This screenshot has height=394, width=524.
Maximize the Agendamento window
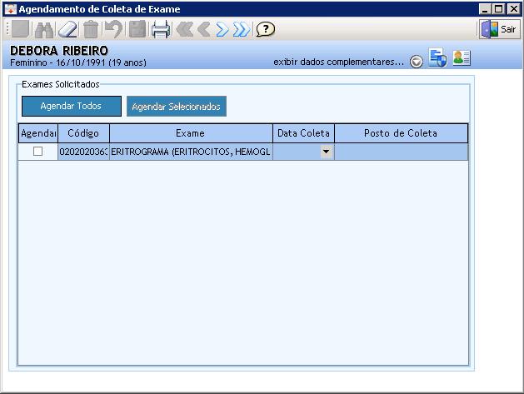coord(499,9)
